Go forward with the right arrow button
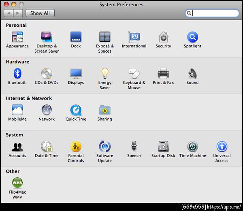Viewport: 243px width, 211px height. pyautogui.click(x=18, y=13)
